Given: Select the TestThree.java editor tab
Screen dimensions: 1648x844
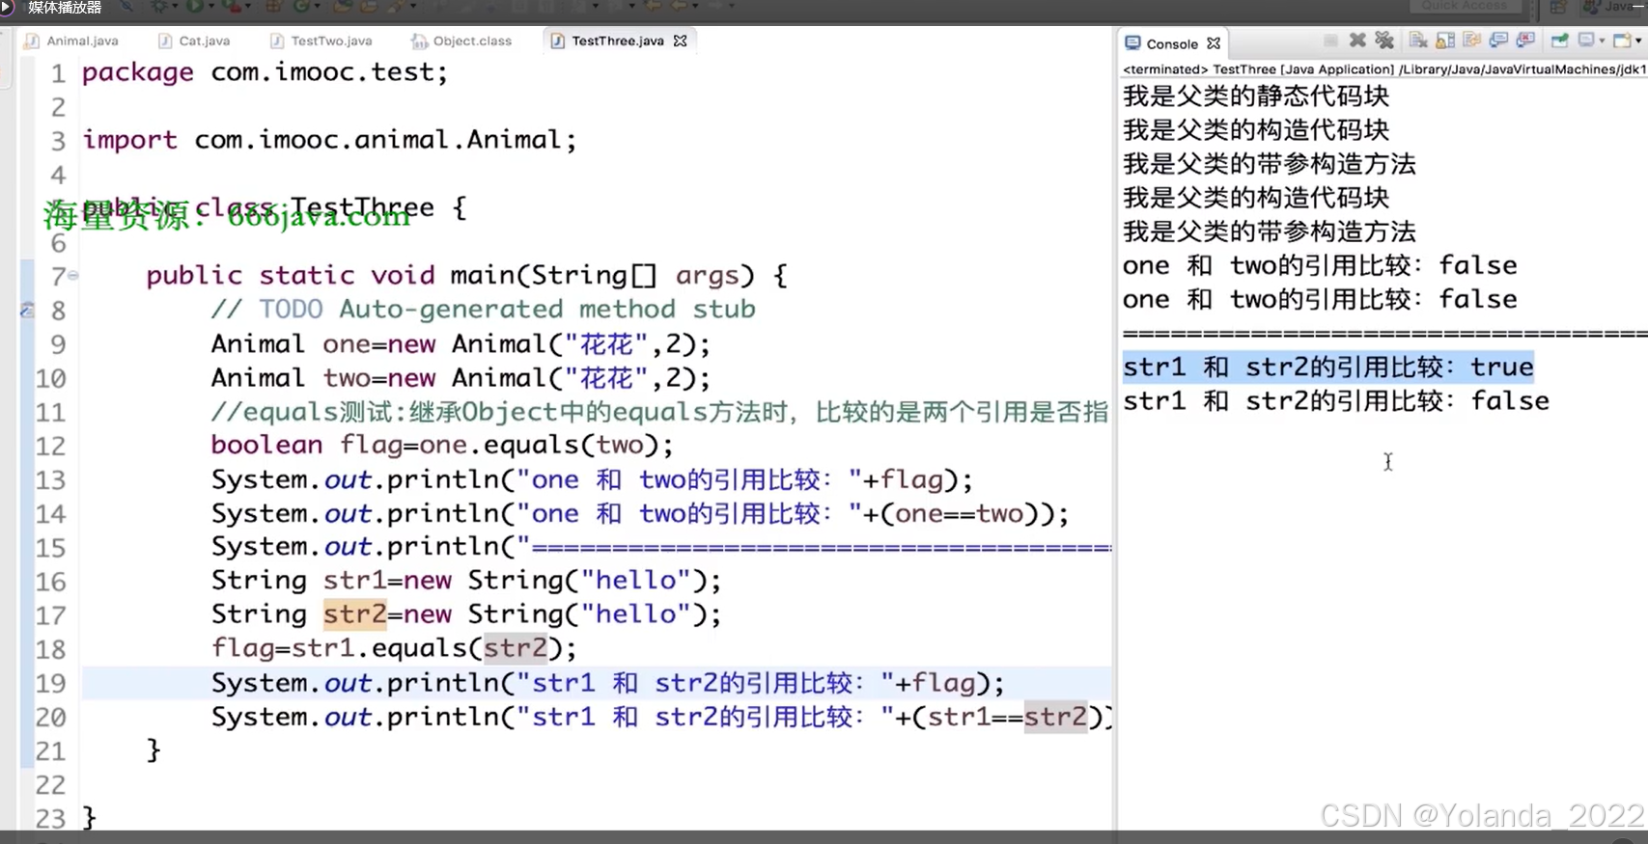Looking at the screenshot, I should 618,41.
